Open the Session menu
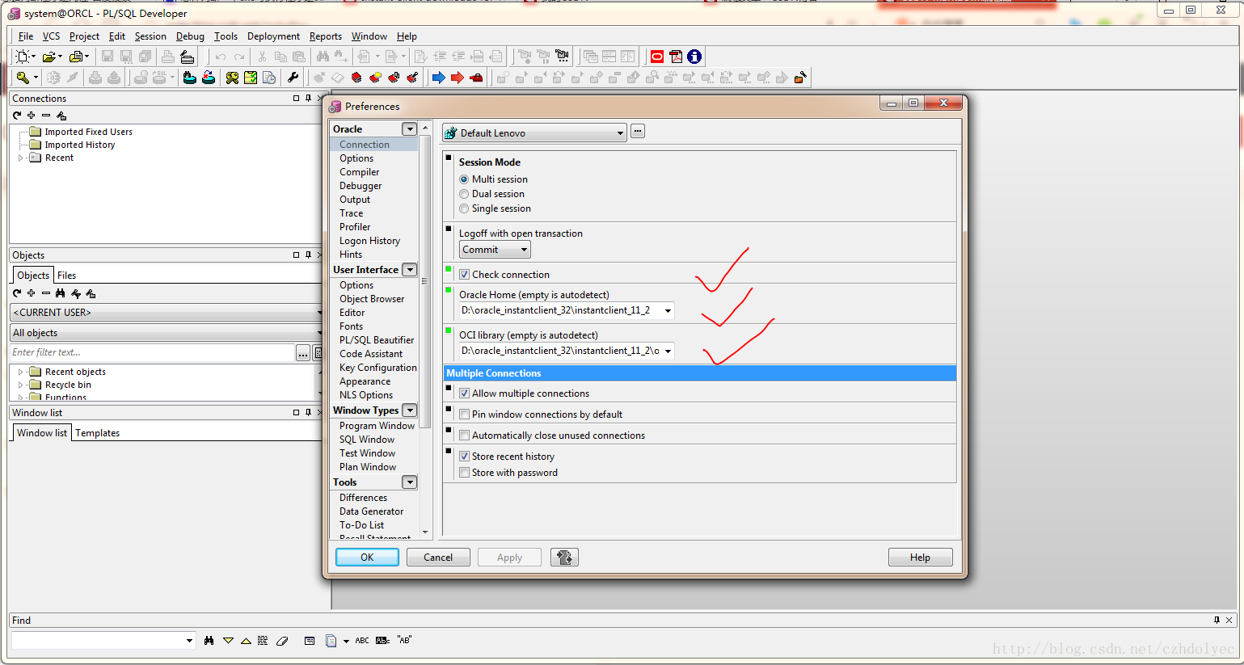This screenshot has height=665, width=1244. (150, 36)
